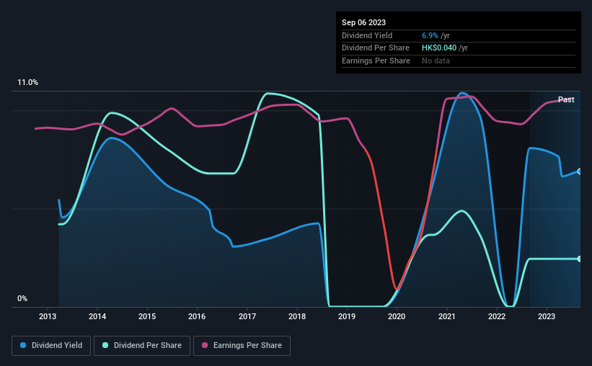This screenshot has width=592, height=366.
Task: Click the 2023 x-axis label
Action: (x=547, y=316)
